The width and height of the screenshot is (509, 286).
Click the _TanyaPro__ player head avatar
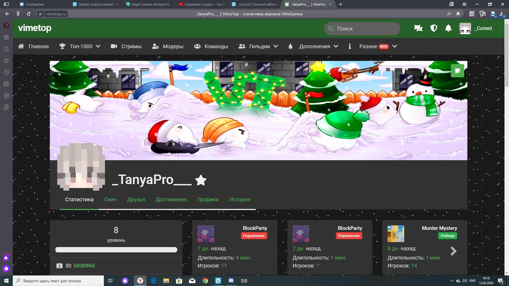coord(81,167)
